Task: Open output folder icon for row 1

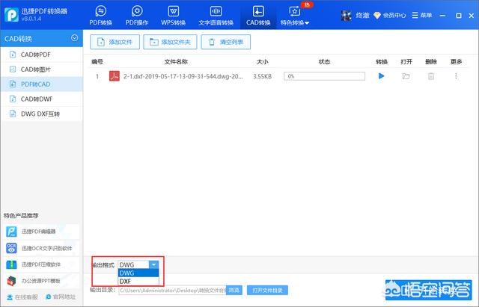Action: [406, 76]
